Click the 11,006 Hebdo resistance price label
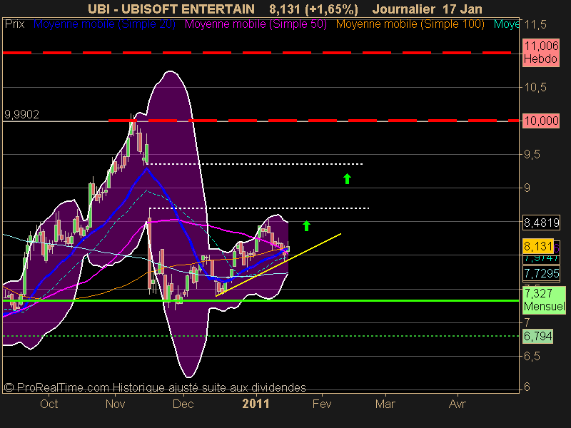The width and height of the screenshot is (571, 428). tap(541, 52)
